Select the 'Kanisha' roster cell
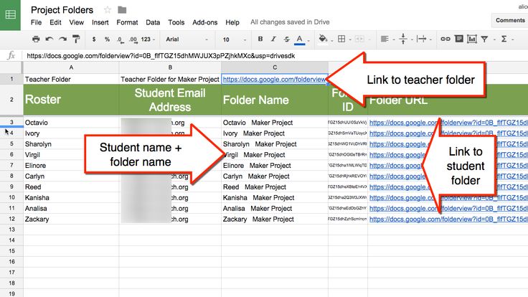528x297 pixels. pyautogui.click(x=71, y=198)
